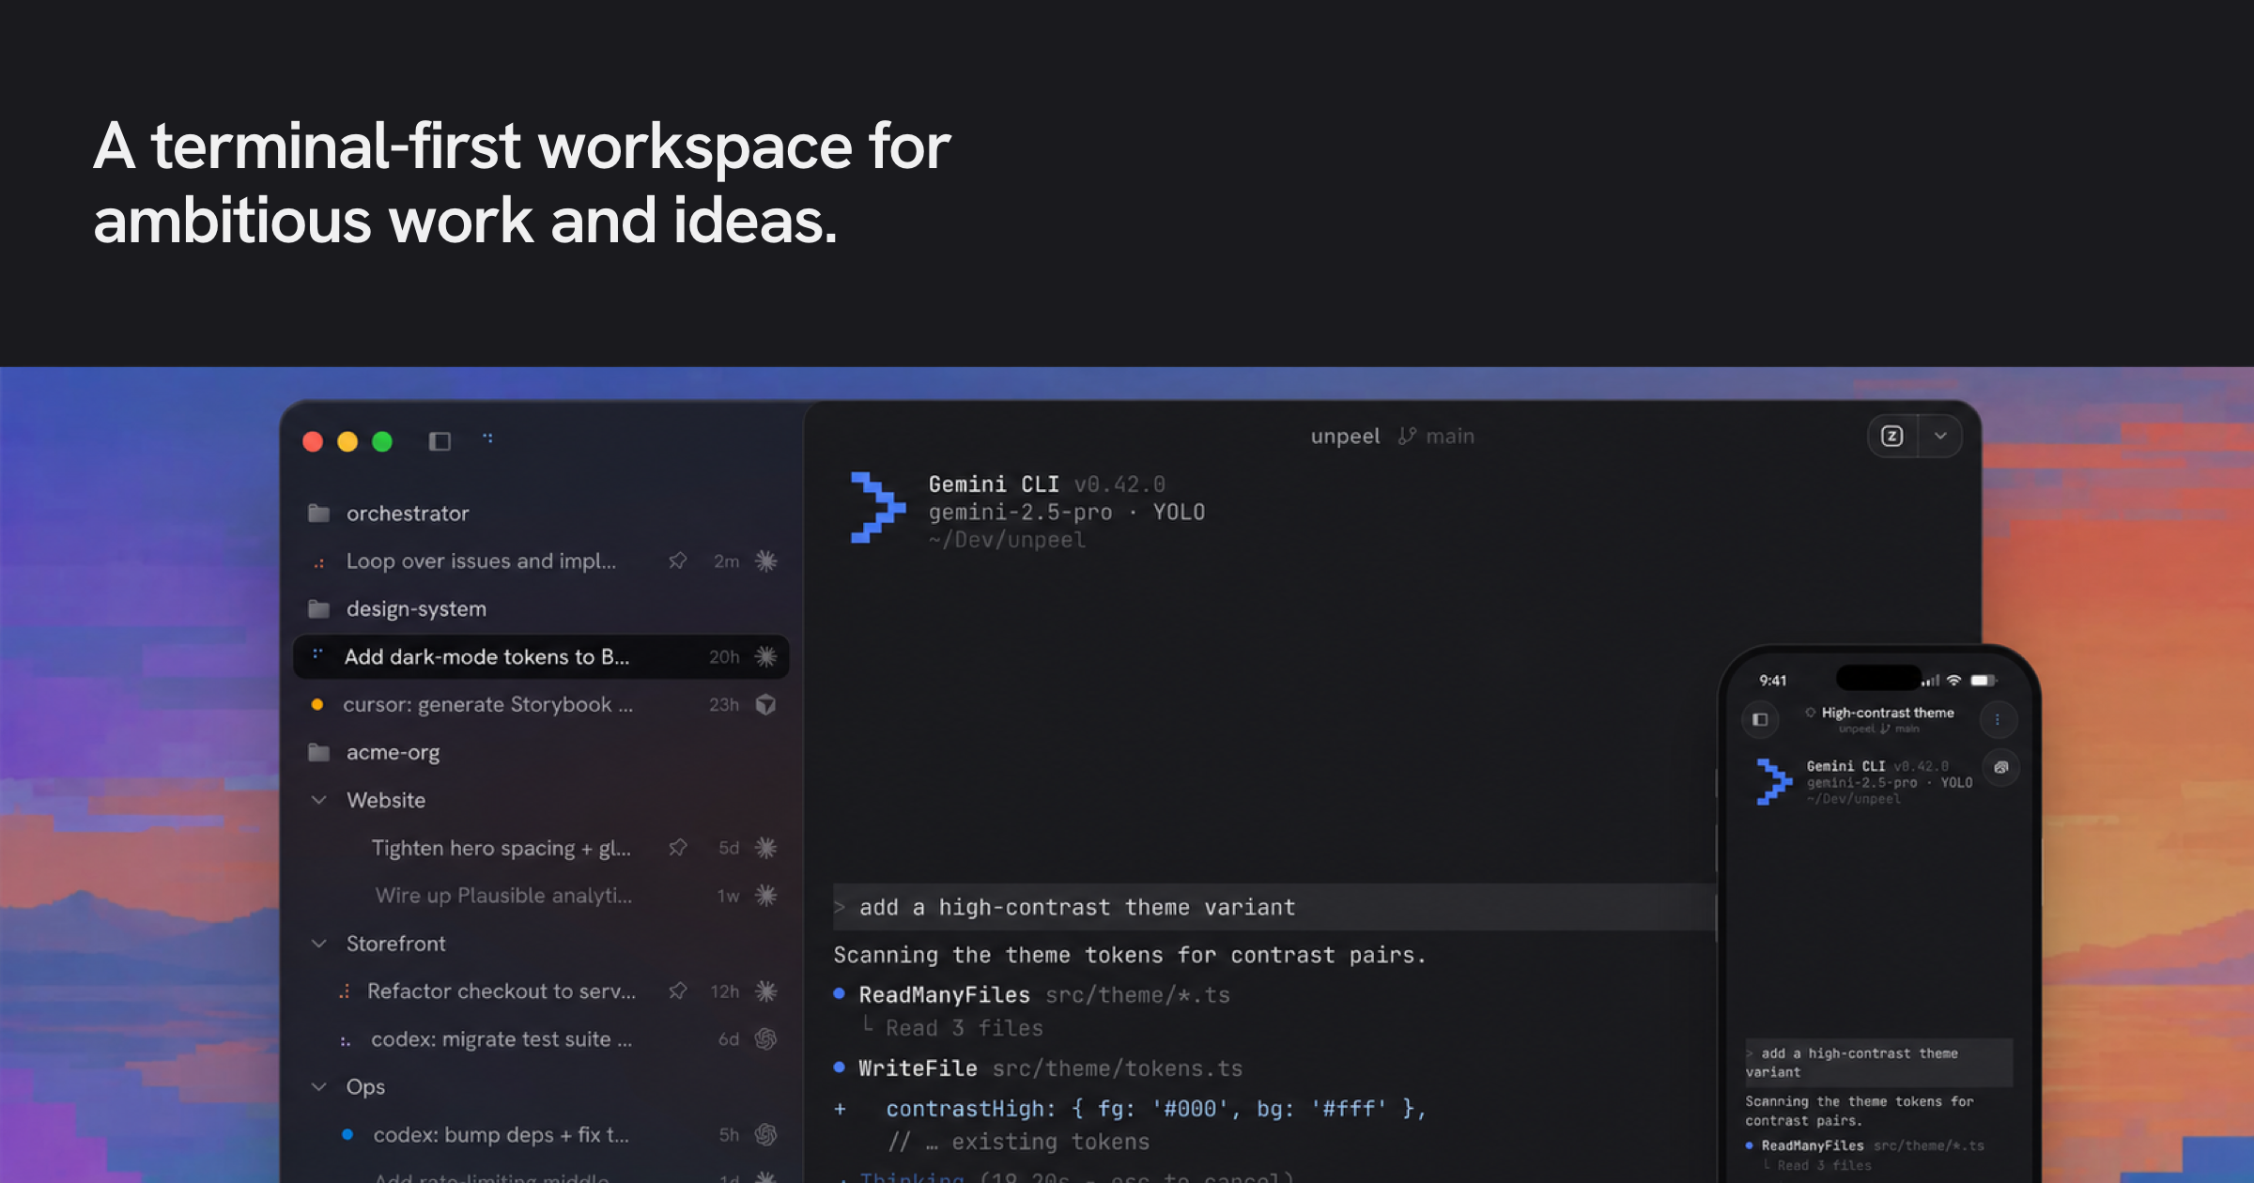Click the Zed editor button in title bar
Image resolution: width=2254 pixels, height=1183 pixels.
point(1892,436)
